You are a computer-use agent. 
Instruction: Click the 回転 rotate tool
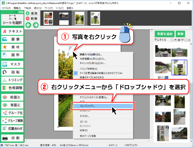click(x=12, y=72)
